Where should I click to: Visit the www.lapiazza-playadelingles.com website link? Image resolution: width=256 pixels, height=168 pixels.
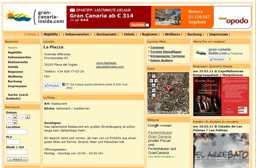(110, 65)
